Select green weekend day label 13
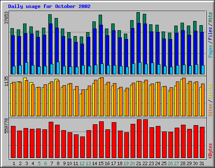 [x=88, y=163]
